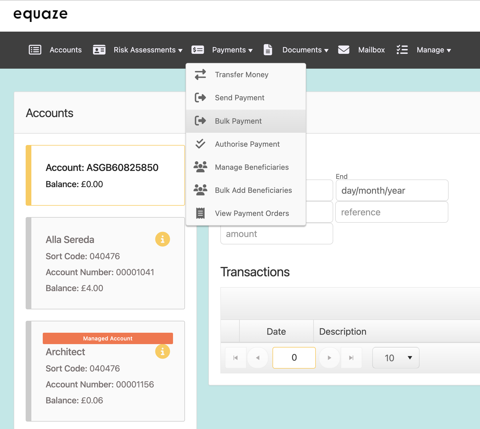Click the Transfer Money arrows icon
The image size is (480, 429).
(200, 75)
